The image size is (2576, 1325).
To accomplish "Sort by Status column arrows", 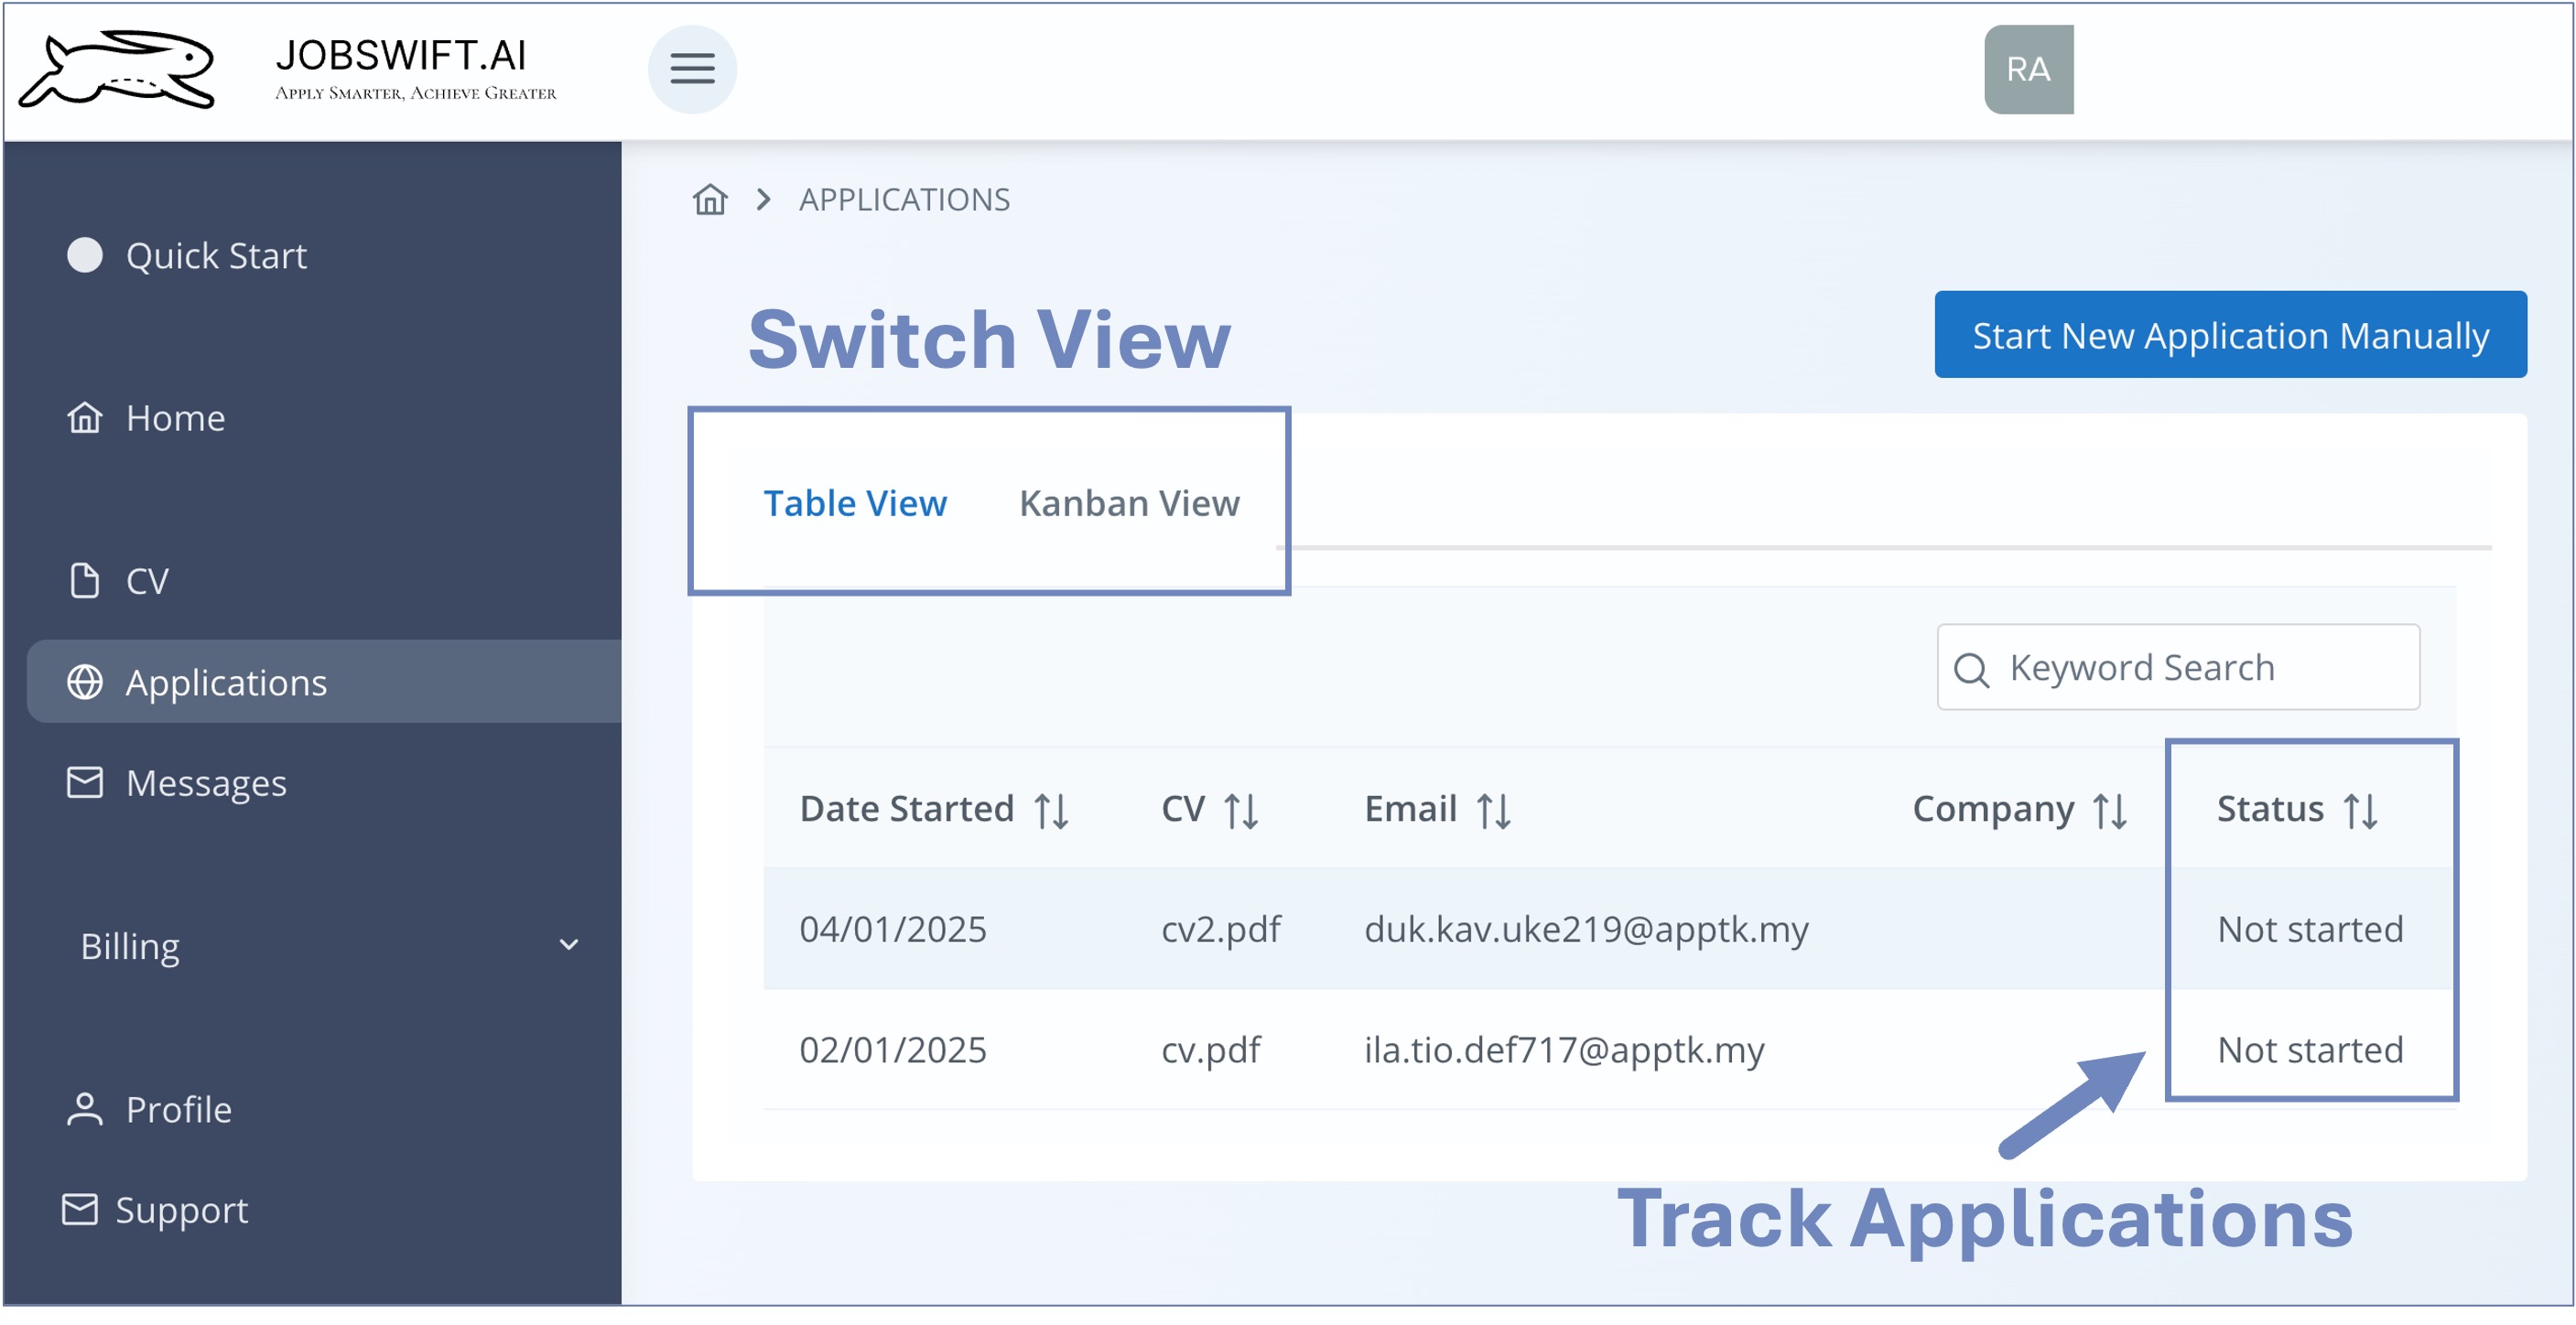I will 2360,811.
